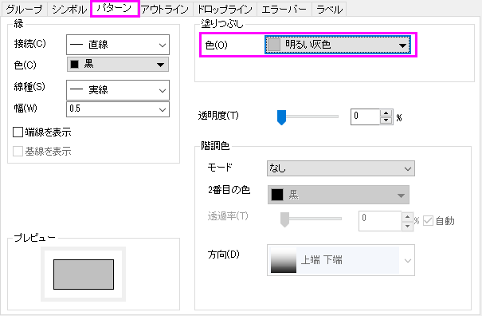The width and height of the screenshot is (482, 316).
Task: Open the fill 色(O) 明るい灰色 dropdown
Action: (x=338, y=45)
